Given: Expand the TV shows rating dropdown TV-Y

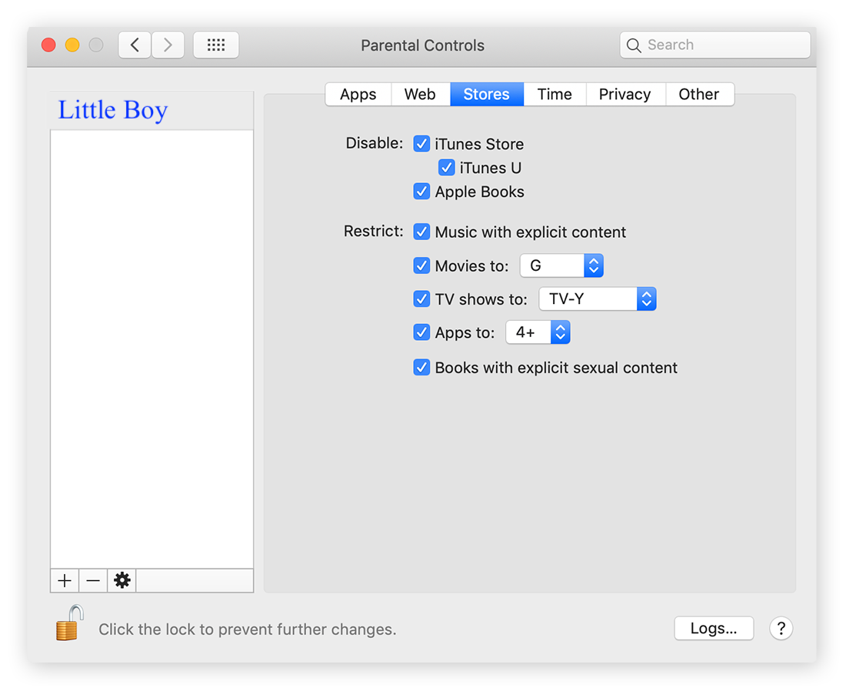Looking at the screenshot, I should (597, 299).
